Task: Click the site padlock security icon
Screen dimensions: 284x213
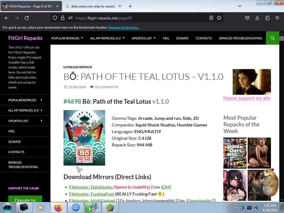Action: coord(63,18)
